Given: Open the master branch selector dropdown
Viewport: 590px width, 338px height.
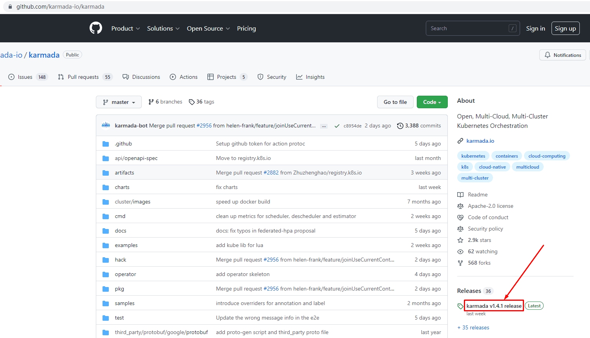Looking at the screenshot, I should click(119, 102).
